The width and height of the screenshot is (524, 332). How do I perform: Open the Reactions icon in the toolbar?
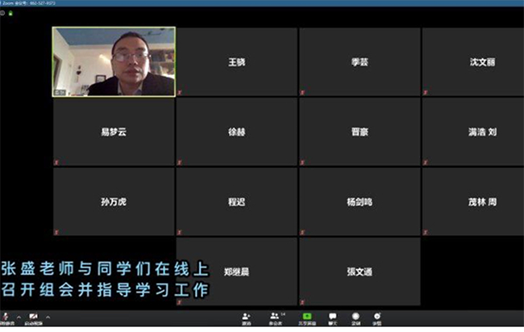376,317
